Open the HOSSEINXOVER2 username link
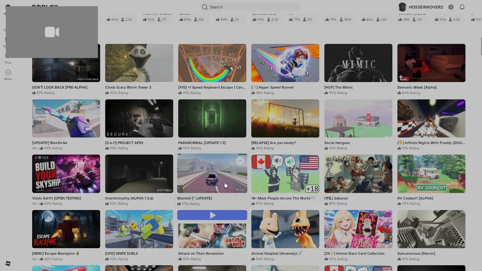This screenshot has width=482, height=271. coord(426,7)
